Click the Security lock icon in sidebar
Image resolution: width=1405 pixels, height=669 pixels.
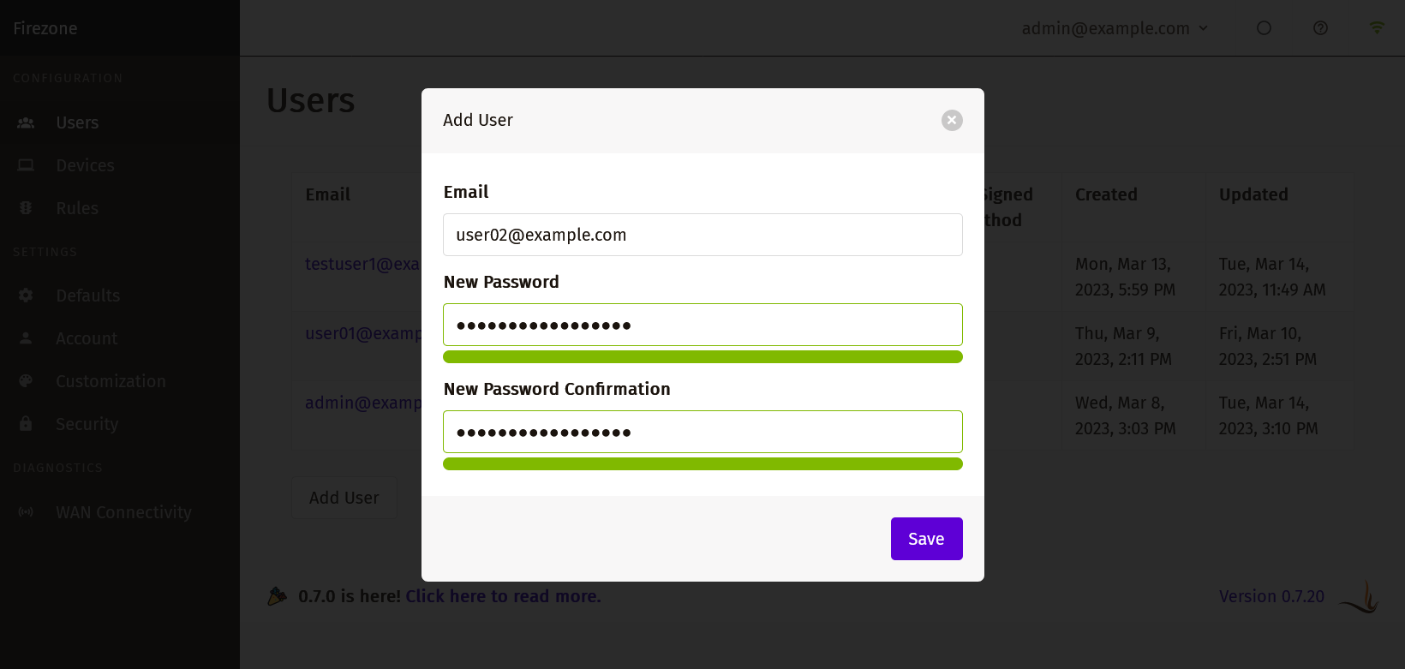click(x=26, y=424)
